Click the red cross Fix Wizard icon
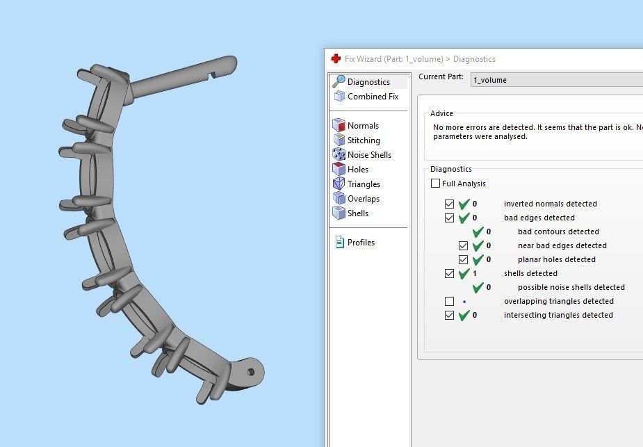 point(336,58)
